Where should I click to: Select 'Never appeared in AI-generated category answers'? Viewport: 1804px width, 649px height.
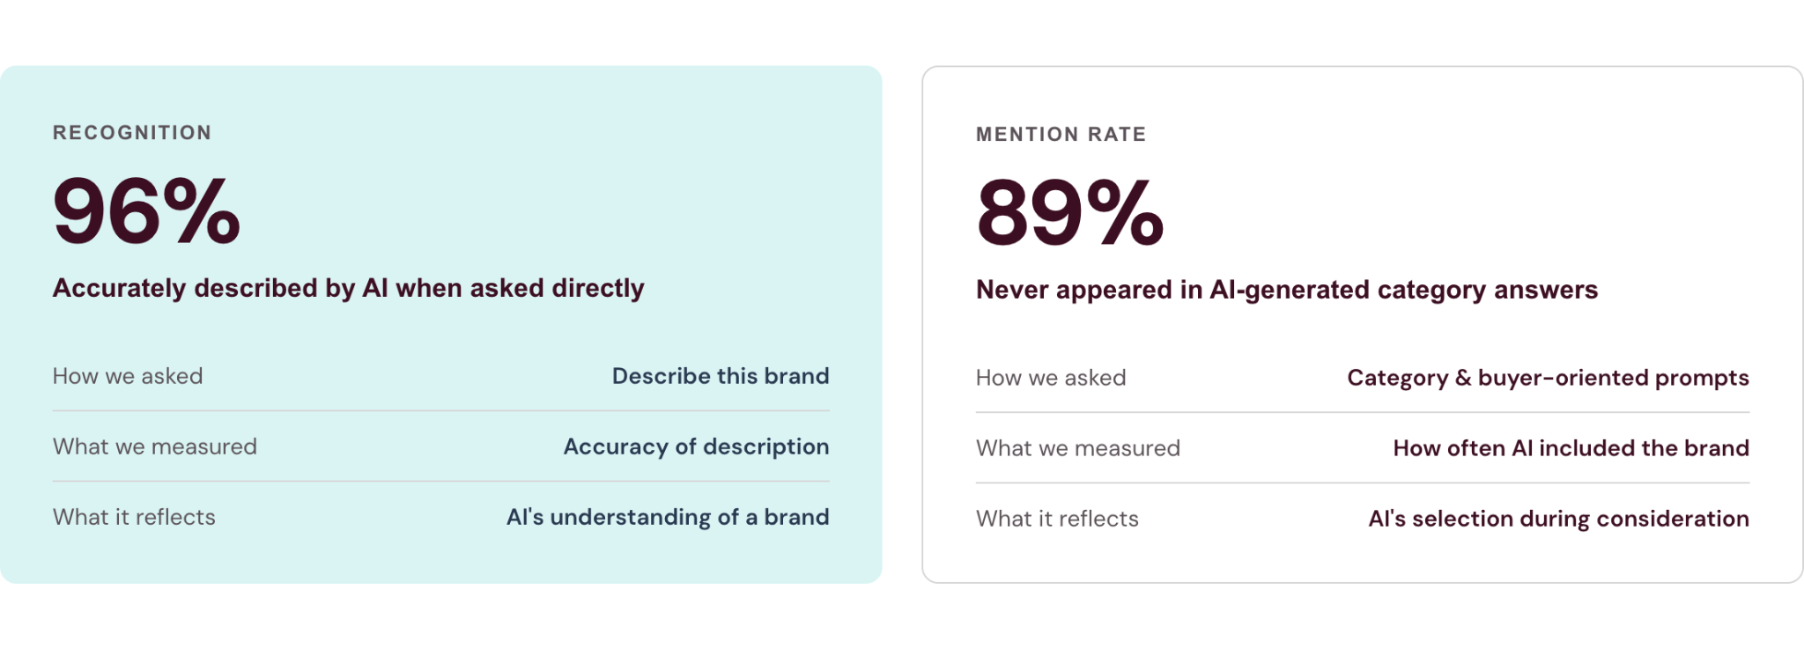(x=1287, y=291)
